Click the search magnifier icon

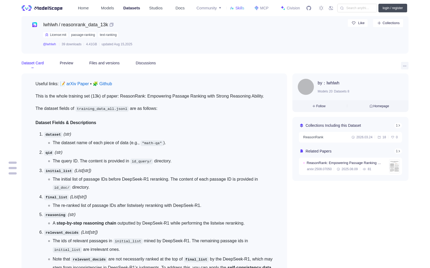click(342, 8)
